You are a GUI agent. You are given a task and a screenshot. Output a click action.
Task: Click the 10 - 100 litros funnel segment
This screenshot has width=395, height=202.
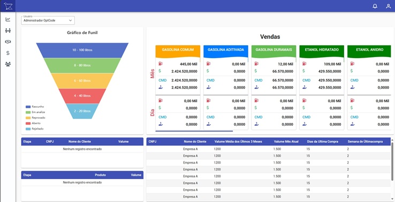82,50
